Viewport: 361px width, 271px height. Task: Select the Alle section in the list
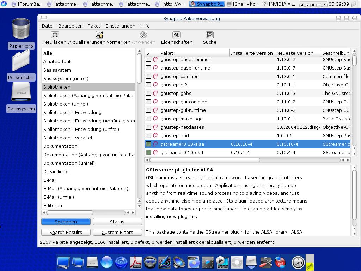pyautogui.click(x=88, y=53)
